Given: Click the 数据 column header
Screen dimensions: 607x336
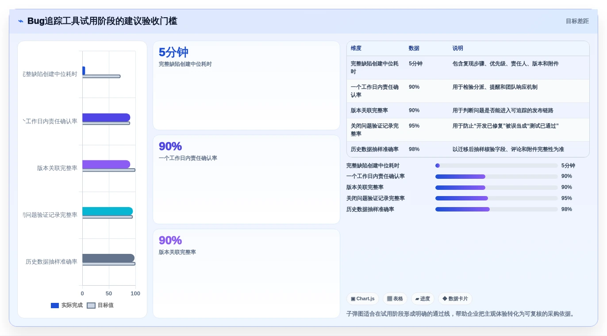Looking at the screenshot, I should [x=414, y=48].
